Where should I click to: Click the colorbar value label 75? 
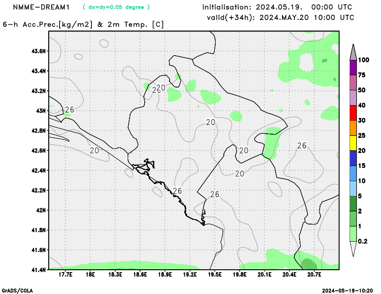362,75
